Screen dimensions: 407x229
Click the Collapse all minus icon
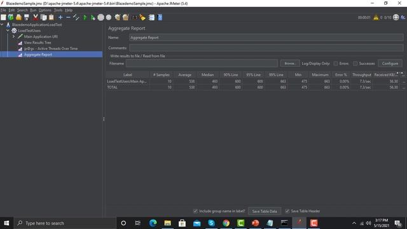(x=68, y=17)
